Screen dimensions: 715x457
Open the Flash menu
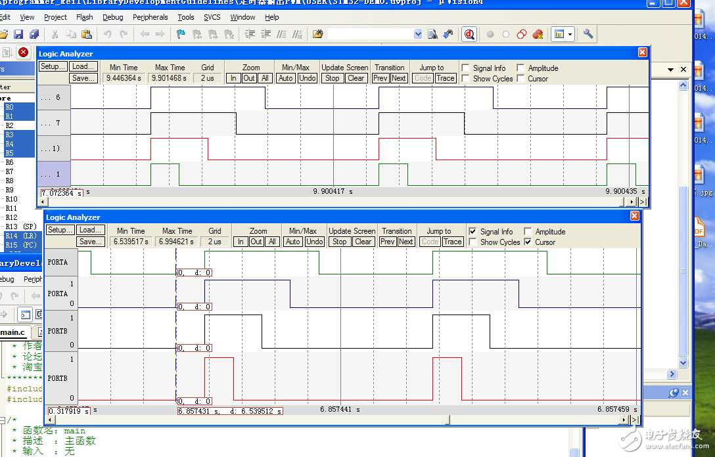click(85, 17)
